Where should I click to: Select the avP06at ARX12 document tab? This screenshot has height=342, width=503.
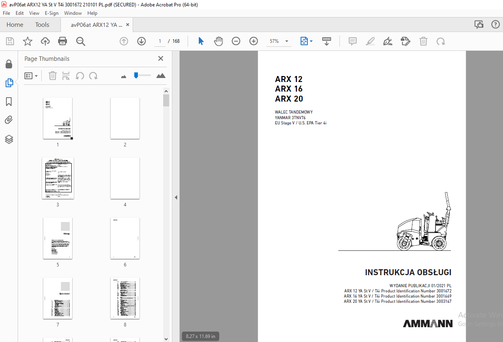(97, 24)
